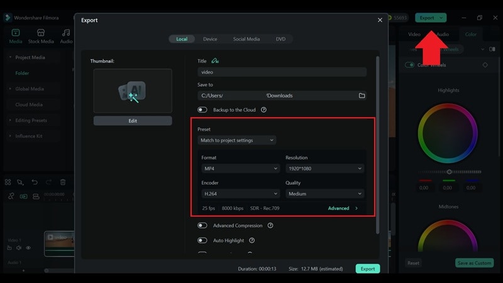Open the Quality Medium dropdown
The width and height of the screenshot is (503, 283).
coord(324,194)
